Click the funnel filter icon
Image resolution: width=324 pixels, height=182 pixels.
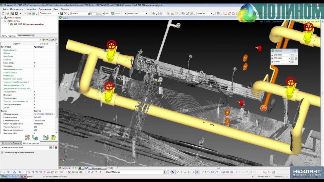(x=56, y=40)
